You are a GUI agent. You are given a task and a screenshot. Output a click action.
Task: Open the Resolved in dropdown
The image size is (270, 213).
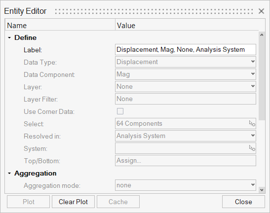click(x=186, y=136)
